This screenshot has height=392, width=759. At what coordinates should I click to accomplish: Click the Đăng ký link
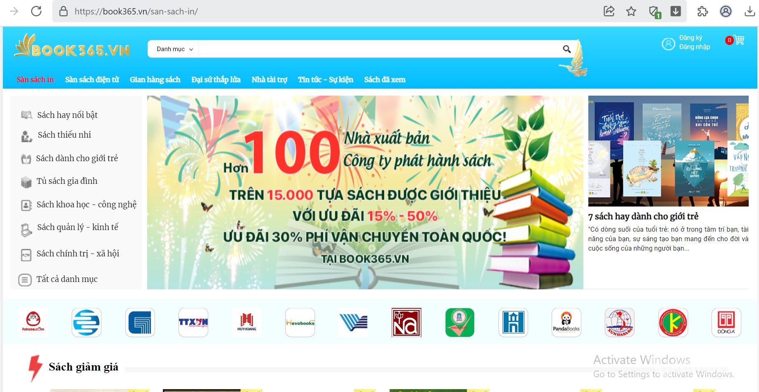[689, 38]
